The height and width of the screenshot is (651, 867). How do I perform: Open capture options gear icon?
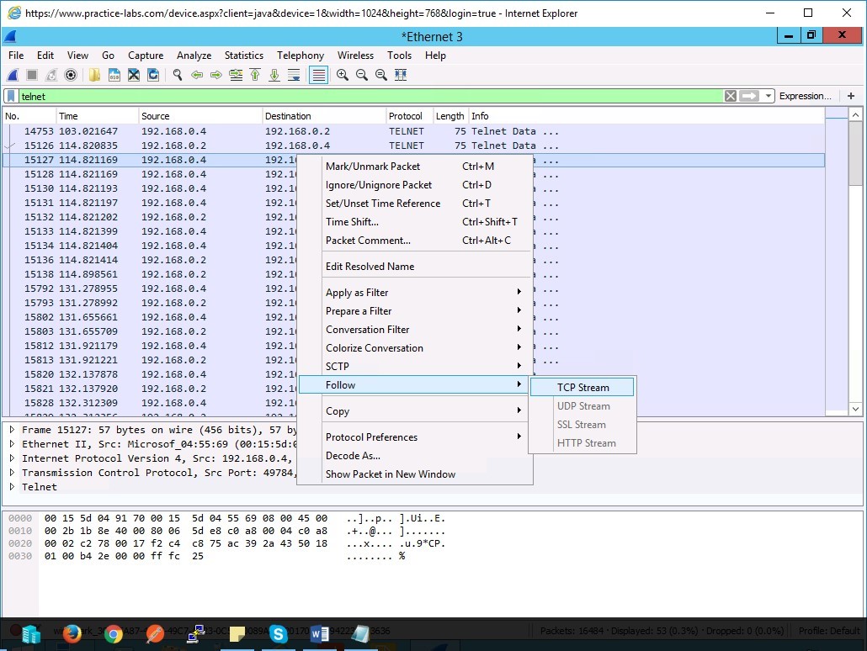71,75
